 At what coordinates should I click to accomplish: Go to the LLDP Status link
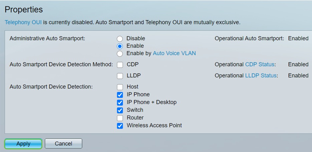(261, 76)
